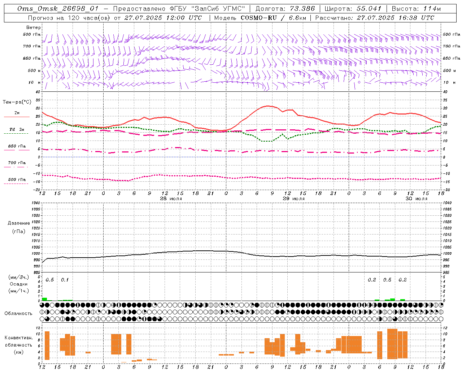Image resolution: width=462 pixels, height=370 pixels.
Task: Click the red line sample under 2м legend
Action: 17,117
